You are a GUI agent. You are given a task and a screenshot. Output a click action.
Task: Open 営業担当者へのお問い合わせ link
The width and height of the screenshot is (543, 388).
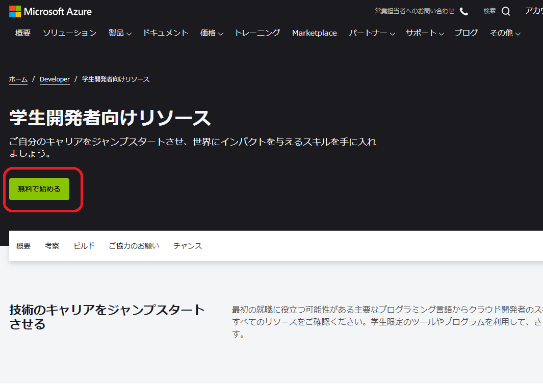point(415,11)
